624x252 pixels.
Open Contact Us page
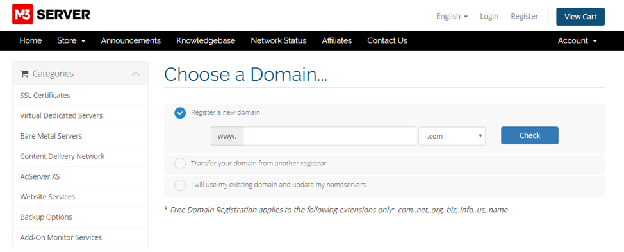[387, 40]
